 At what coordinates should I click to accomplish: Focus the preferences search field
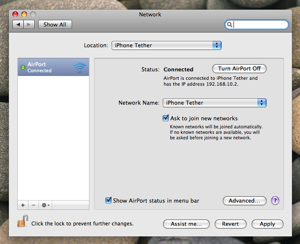(257, 24)
